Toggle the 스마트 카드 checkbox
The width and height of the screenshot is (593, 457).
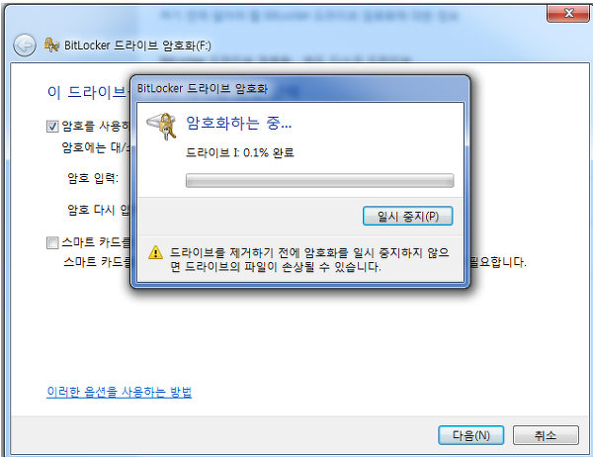tap(52, 242)
